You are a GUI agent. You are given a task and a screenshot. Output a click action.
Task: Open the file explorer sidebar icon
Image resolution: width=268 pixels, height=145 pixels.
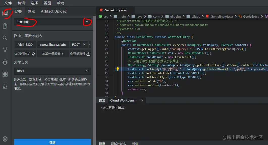tap(5, 26)
